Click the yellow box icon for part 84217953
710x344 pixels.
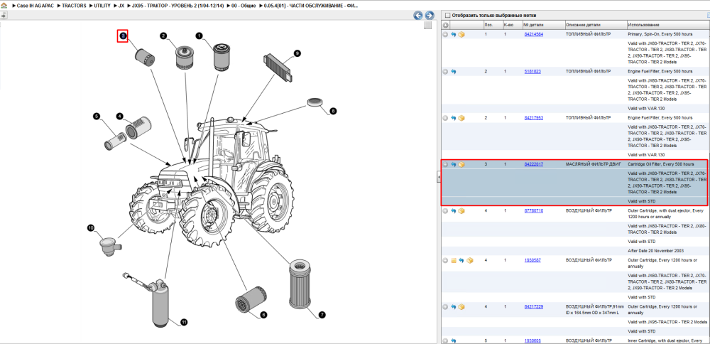[x=461, y=118]
